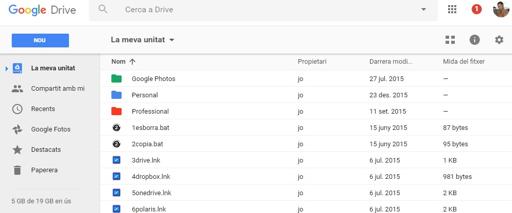The width and height of the screenshot is (512, 213).
Task: Sort by Mida del fitxer column
Action: (x=463, y=61)
